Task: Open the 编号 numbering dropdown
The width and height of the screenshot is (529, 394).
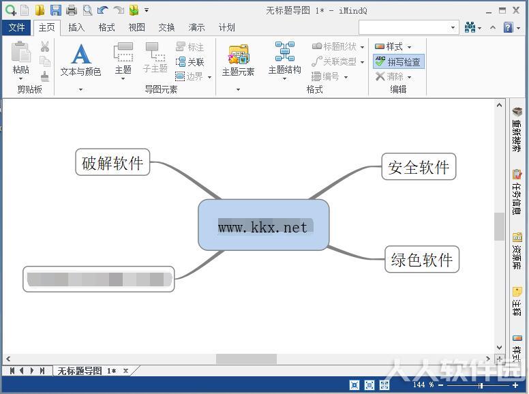Action: tap(346, 77)
